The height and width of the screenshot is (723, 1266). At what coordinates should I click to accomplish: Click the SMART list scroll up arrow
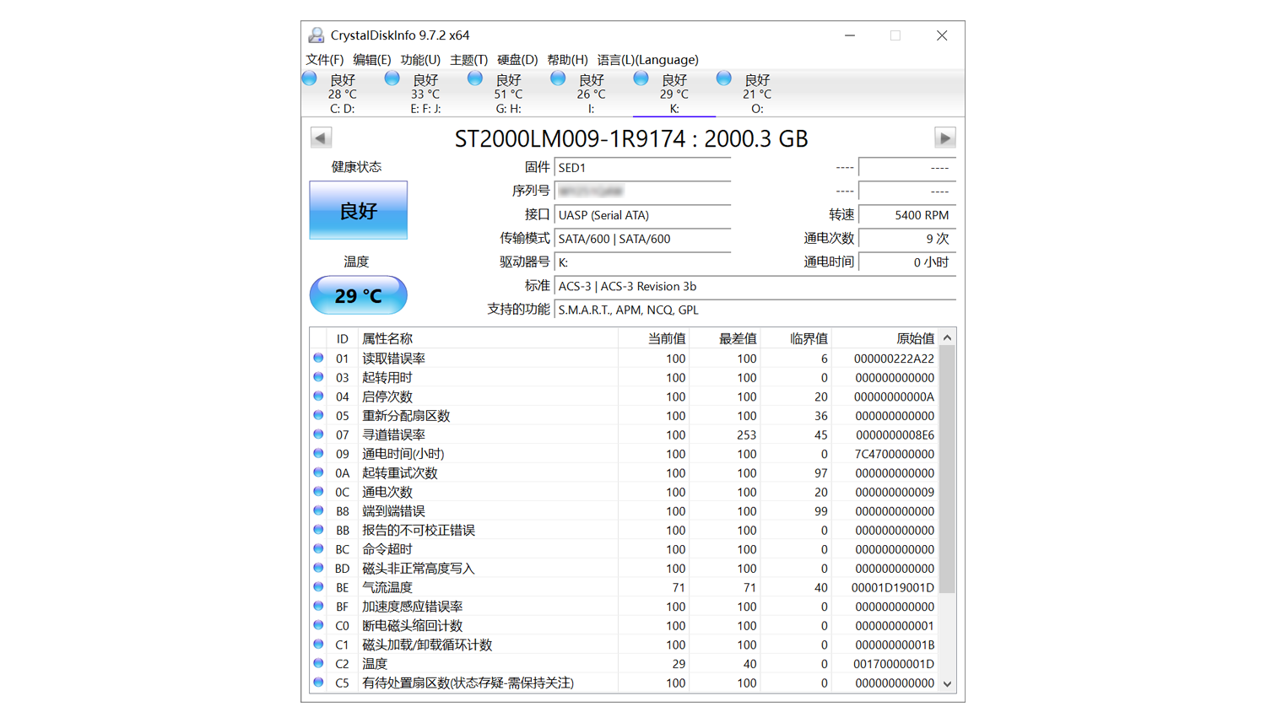click(x=948, y=337)
